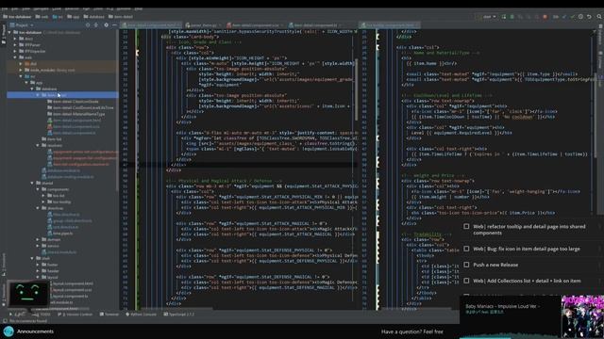
Task: Click left editor vertical scrollbar
Action: click(x=357, y=90)
